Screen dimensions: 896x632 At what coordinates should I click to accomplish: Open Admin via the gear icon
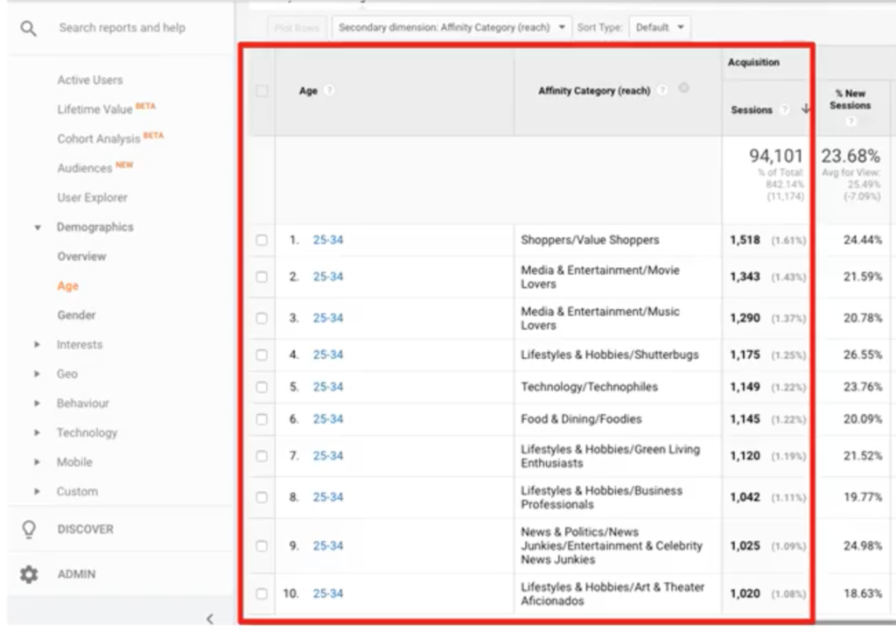(29, 574)
